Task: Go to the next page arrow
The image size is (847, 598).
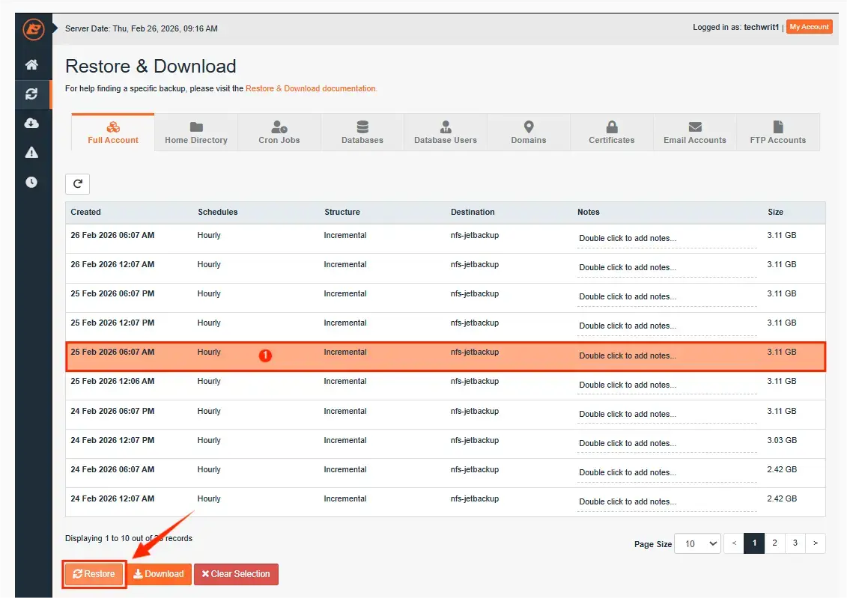Action: 816,543
